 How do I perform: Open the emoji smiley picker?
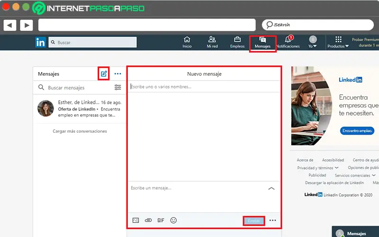point(173,220)
